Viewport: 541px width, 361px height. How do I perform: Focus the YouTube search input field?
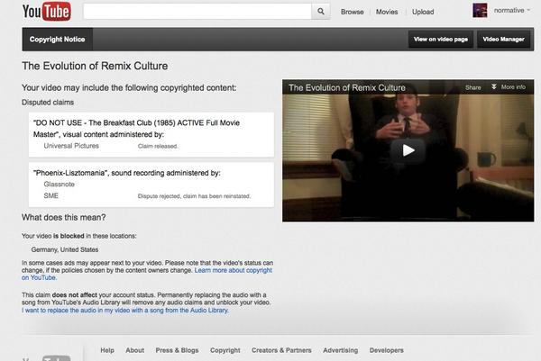[x=197, y=12]
